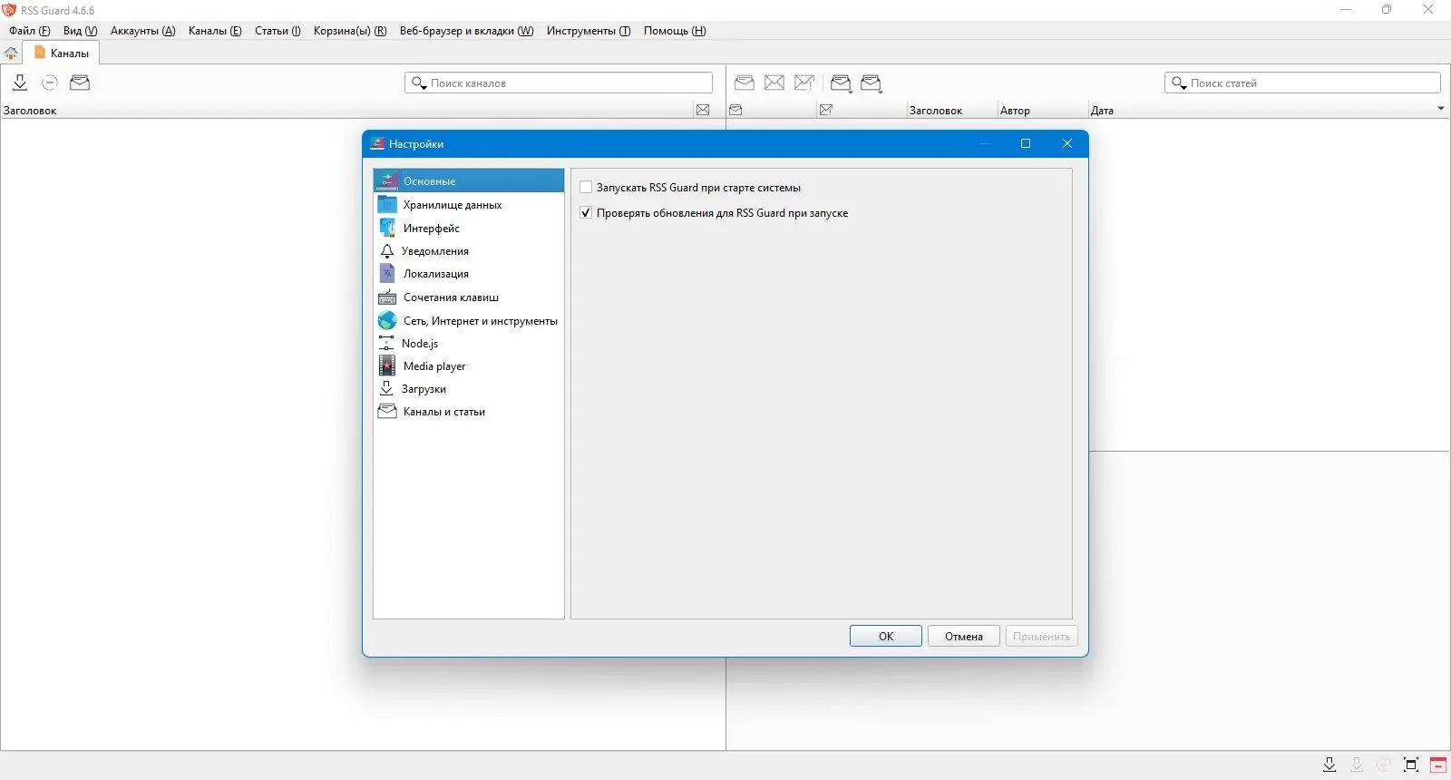The image size is (1451, 780).
Task: Click Отмена to cancel settings
Action: click(x=964, y=636)
